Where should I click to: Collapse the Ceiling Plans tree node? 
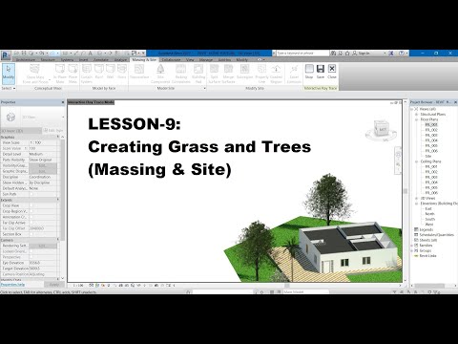coord(416,161)
